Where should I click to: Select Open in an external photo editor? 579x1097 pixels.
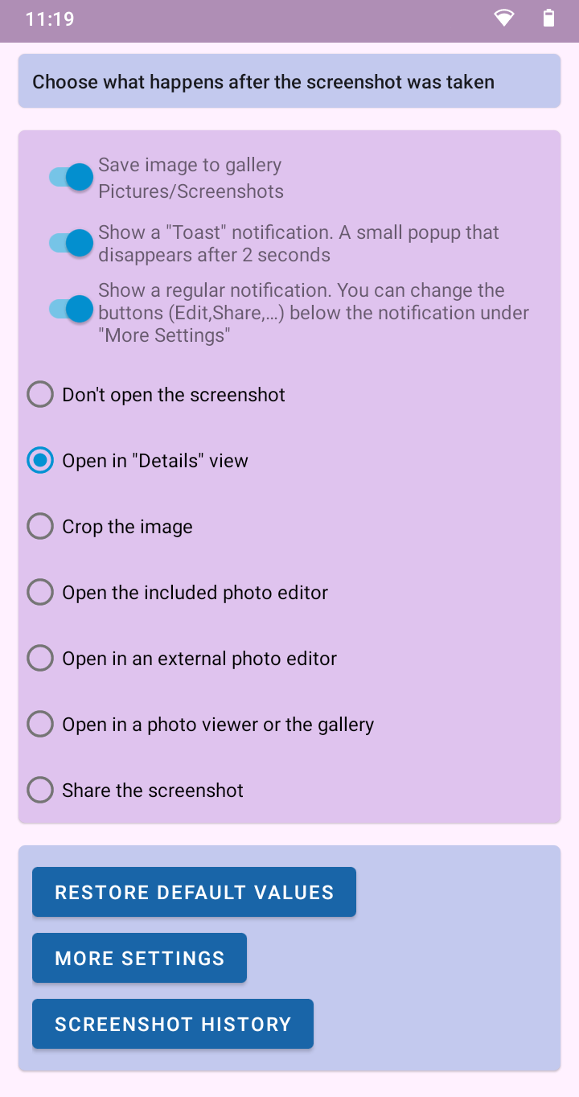coord(40,659)
